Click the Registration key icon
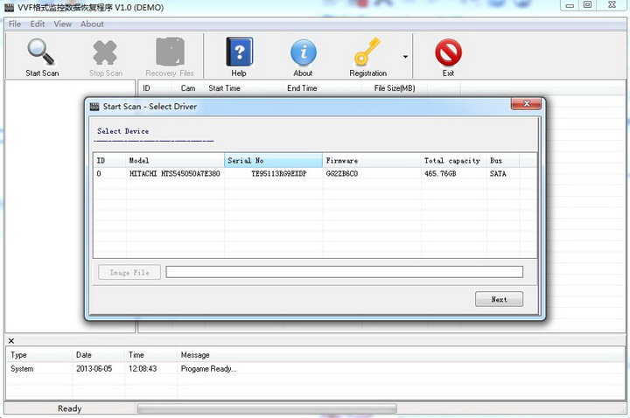The image size is (630, 418). tap(367, 52)
